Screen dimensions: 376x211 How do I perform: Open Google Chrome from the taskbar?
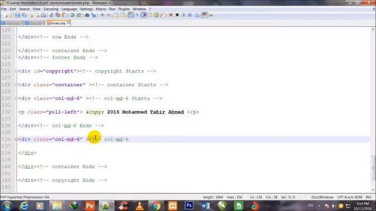[x=156, y=206]
